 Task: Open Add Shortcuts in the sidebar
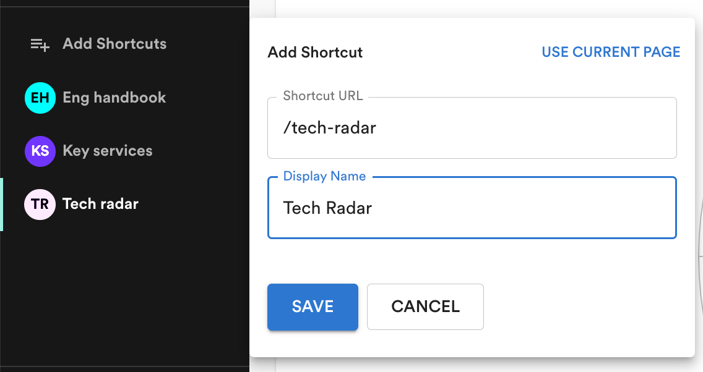point(114,44)
